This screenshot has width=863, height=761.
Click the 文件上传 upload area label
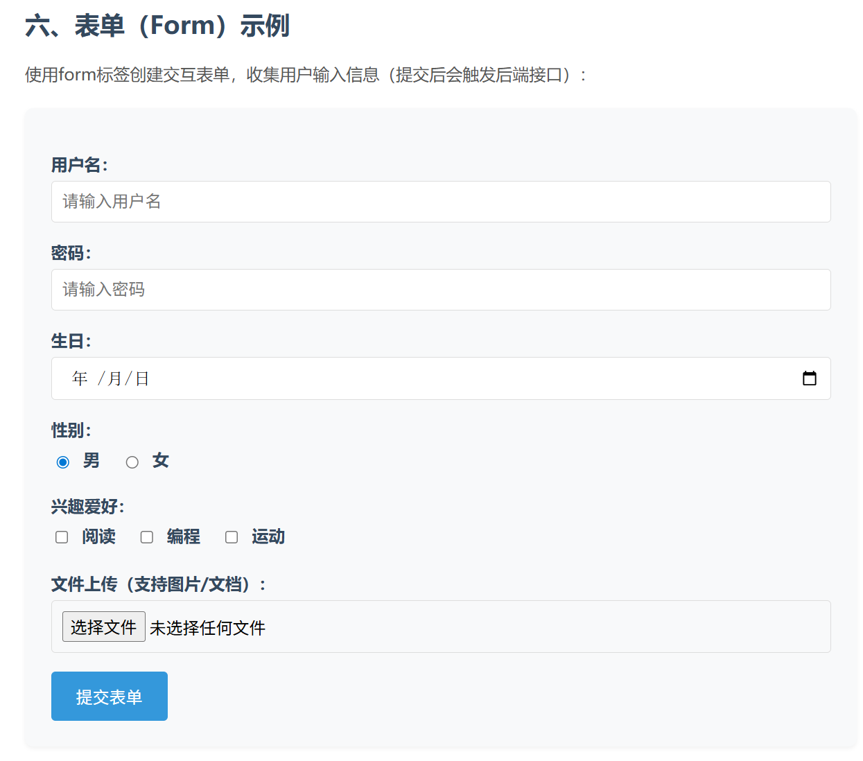(159, 584)
